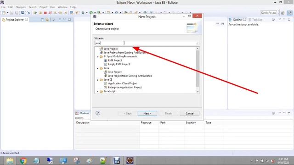Click the New toolbar icon
Screen dimensions: 294x165
pyautogui.click(x=4, y=13)
